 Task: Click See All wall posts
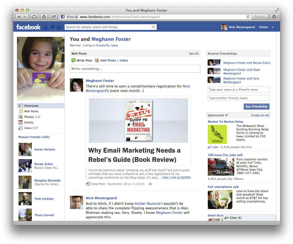(x=194, y=54)
